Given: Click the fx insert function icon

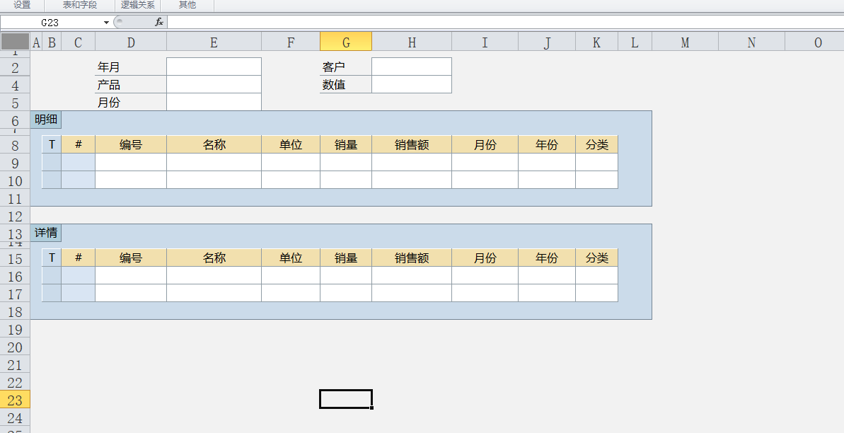Looking at the screenshot, I should pos(159,22).
